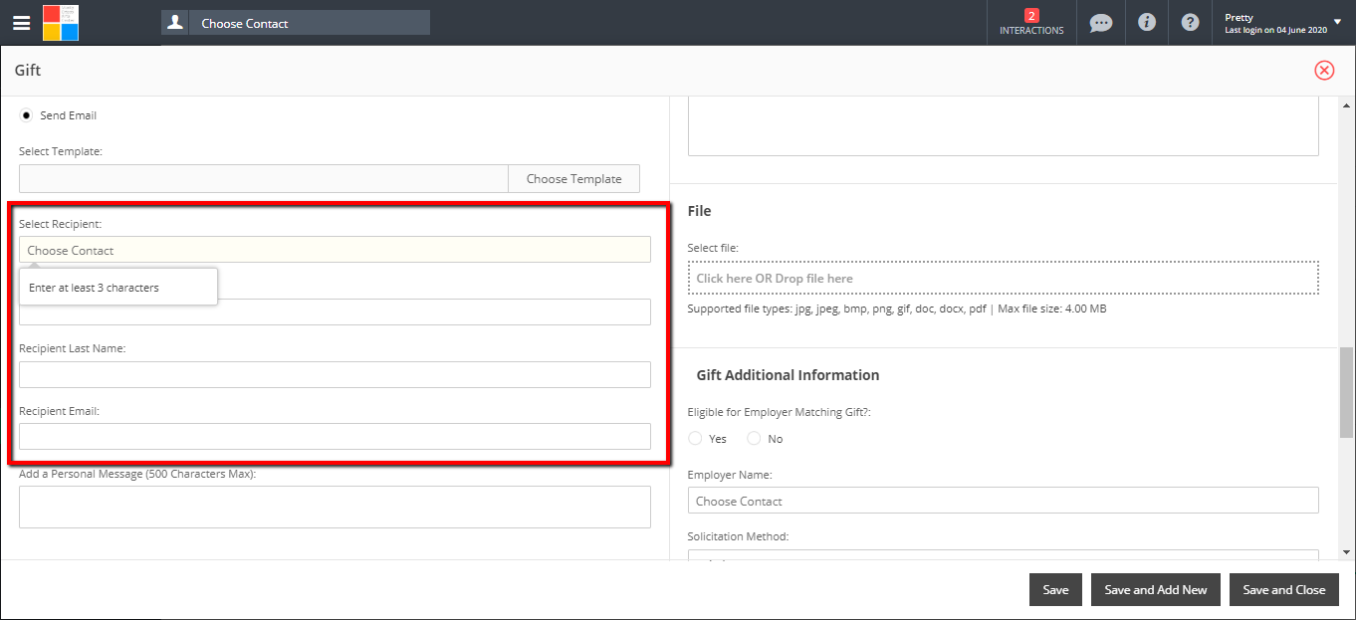Select the Send Email radio button

27,115
